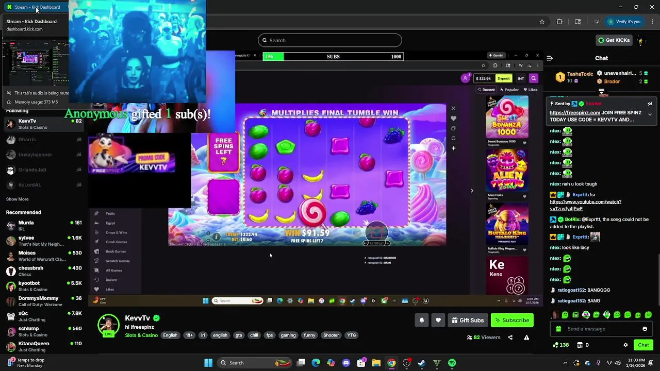The image size is (660, 371).
Task: Click the Send a message field
Action: (601, 329)
